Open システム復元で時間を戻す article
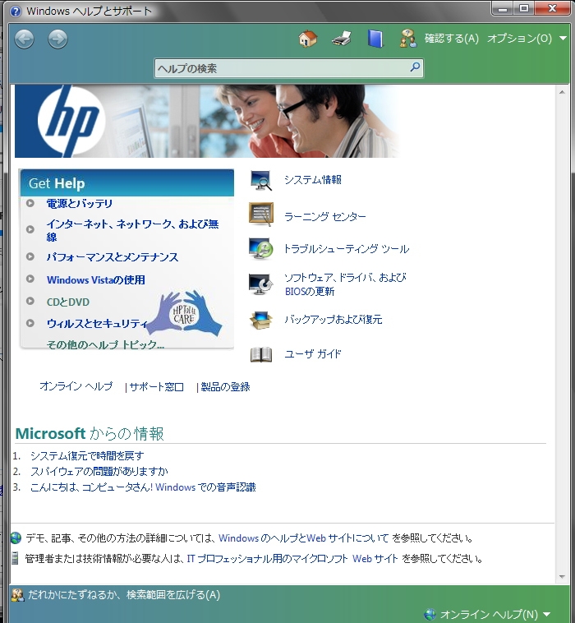 (87, 455)
